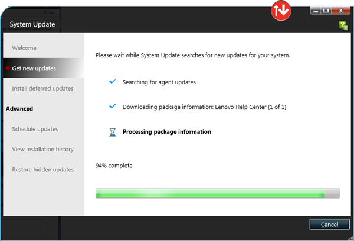
Task: Open the Welcome page
Action: (24, 48)
